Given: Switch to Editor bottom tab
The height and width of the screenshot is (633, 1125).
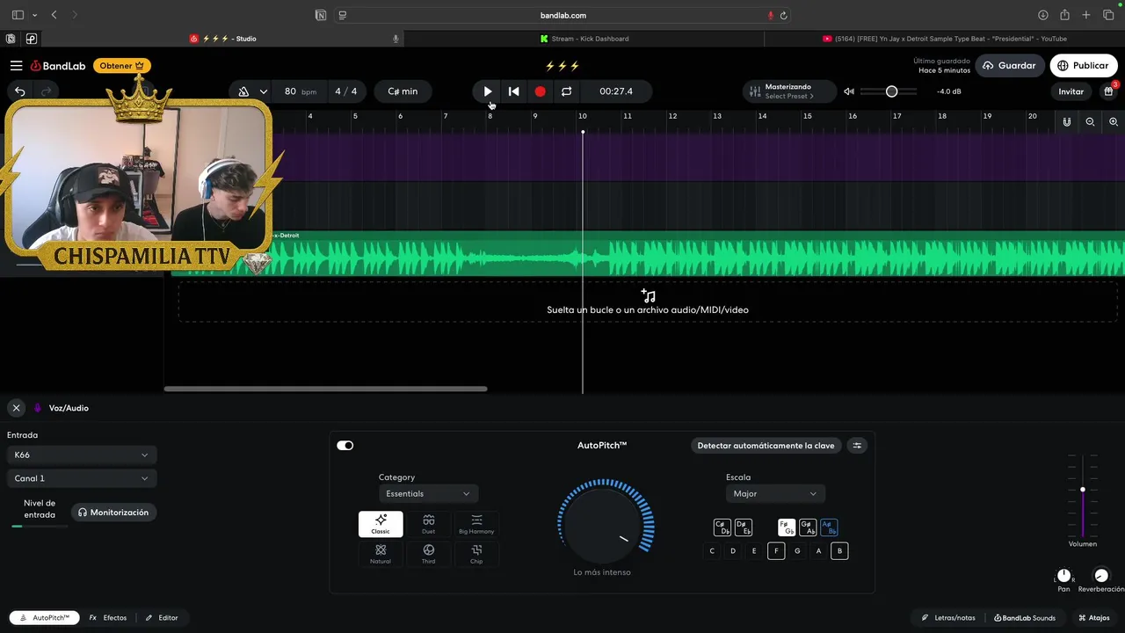Looking at the screenshot, I should 162,618.
